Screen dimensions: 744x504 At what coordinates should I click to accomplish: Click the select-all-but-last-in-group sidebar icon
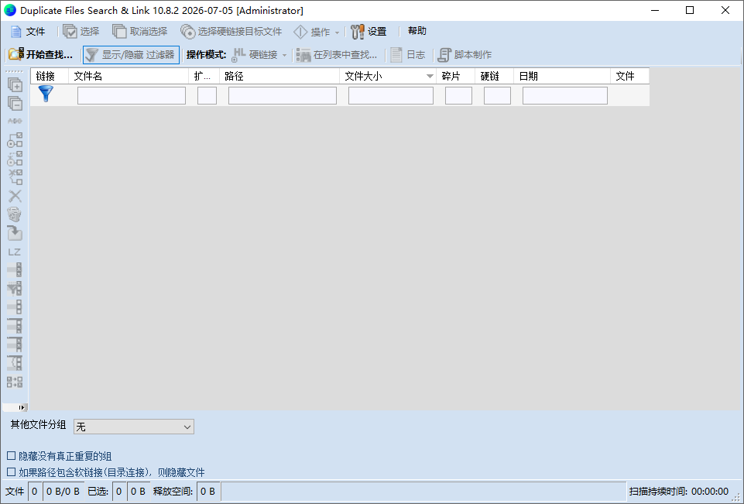click(15, 344)
